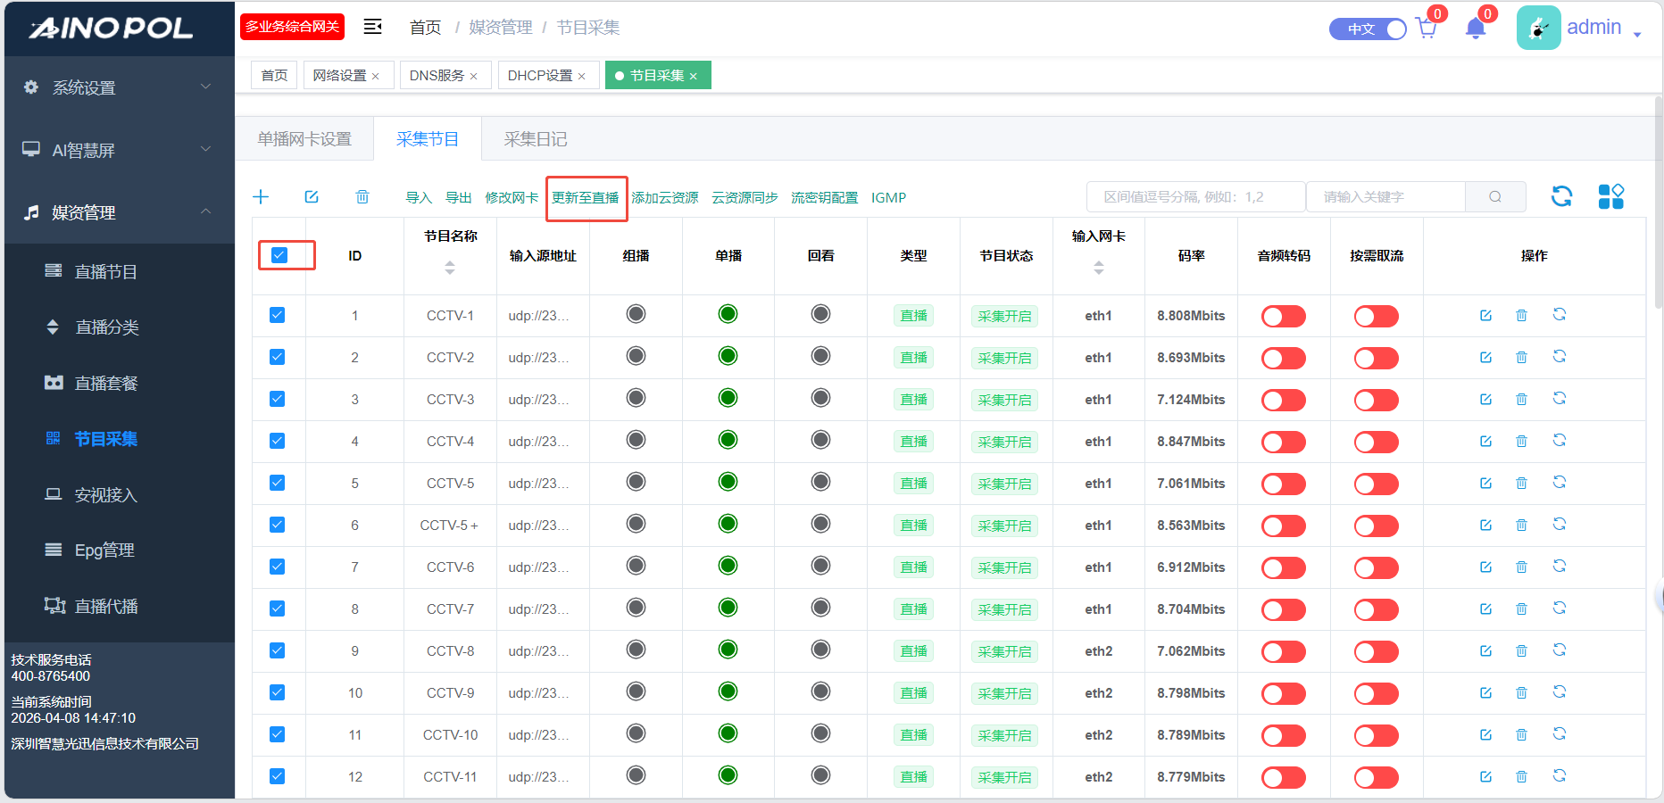Click the sidebar collapse menu icon

[x=373, y=27]
